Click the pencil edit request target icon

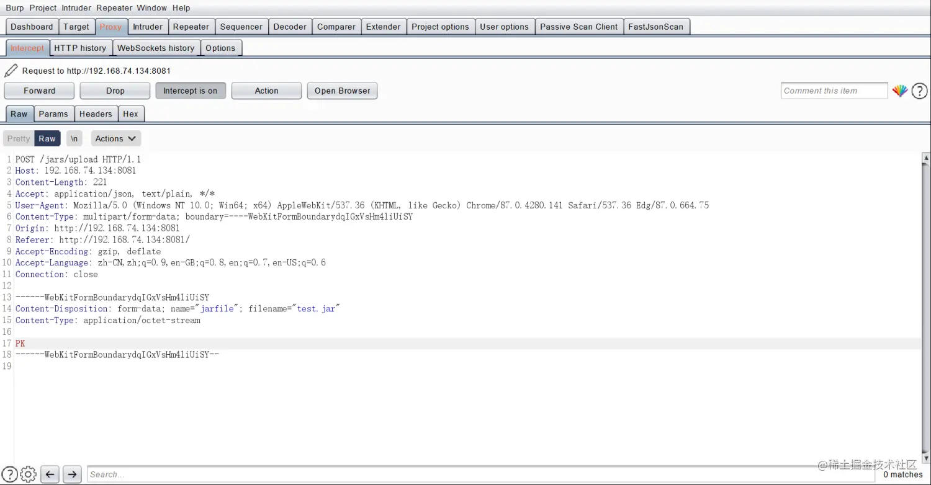tap(11, 71)
